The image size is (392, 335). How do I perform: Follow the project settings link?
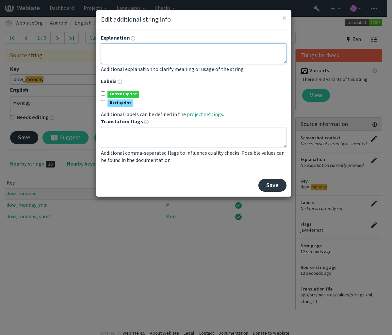tap(205, 115)
